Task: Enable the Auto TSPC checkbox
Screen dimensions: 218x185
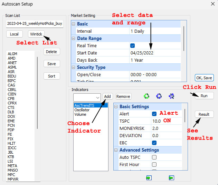Action: (x=154, y=157)
